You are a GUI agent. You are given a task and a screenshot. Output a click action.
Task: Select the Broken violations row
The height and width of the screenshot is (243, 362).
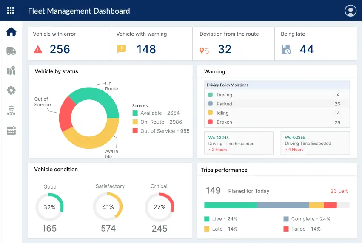click(x=277, y=122)
